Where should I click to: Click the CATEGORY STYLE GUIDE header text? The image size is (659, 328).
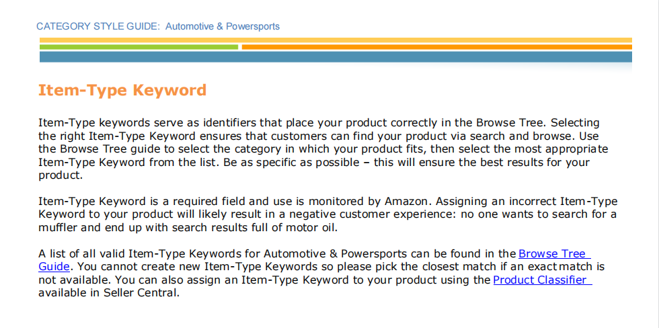pyautogui.click(x=98, y=26)
